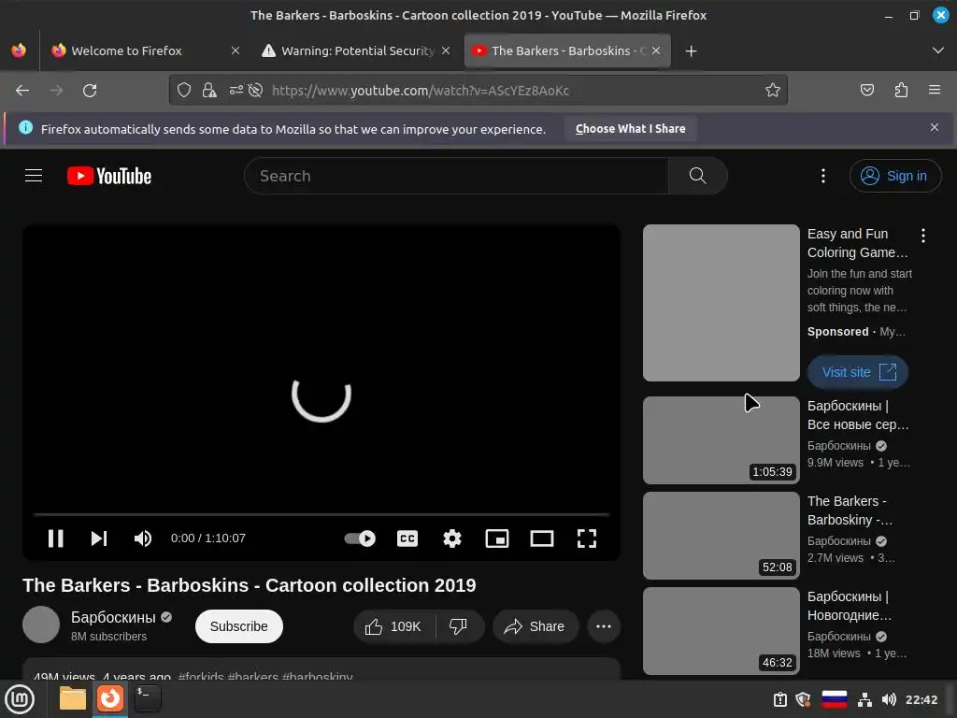Enable miniplayer mode

point(497,538)
